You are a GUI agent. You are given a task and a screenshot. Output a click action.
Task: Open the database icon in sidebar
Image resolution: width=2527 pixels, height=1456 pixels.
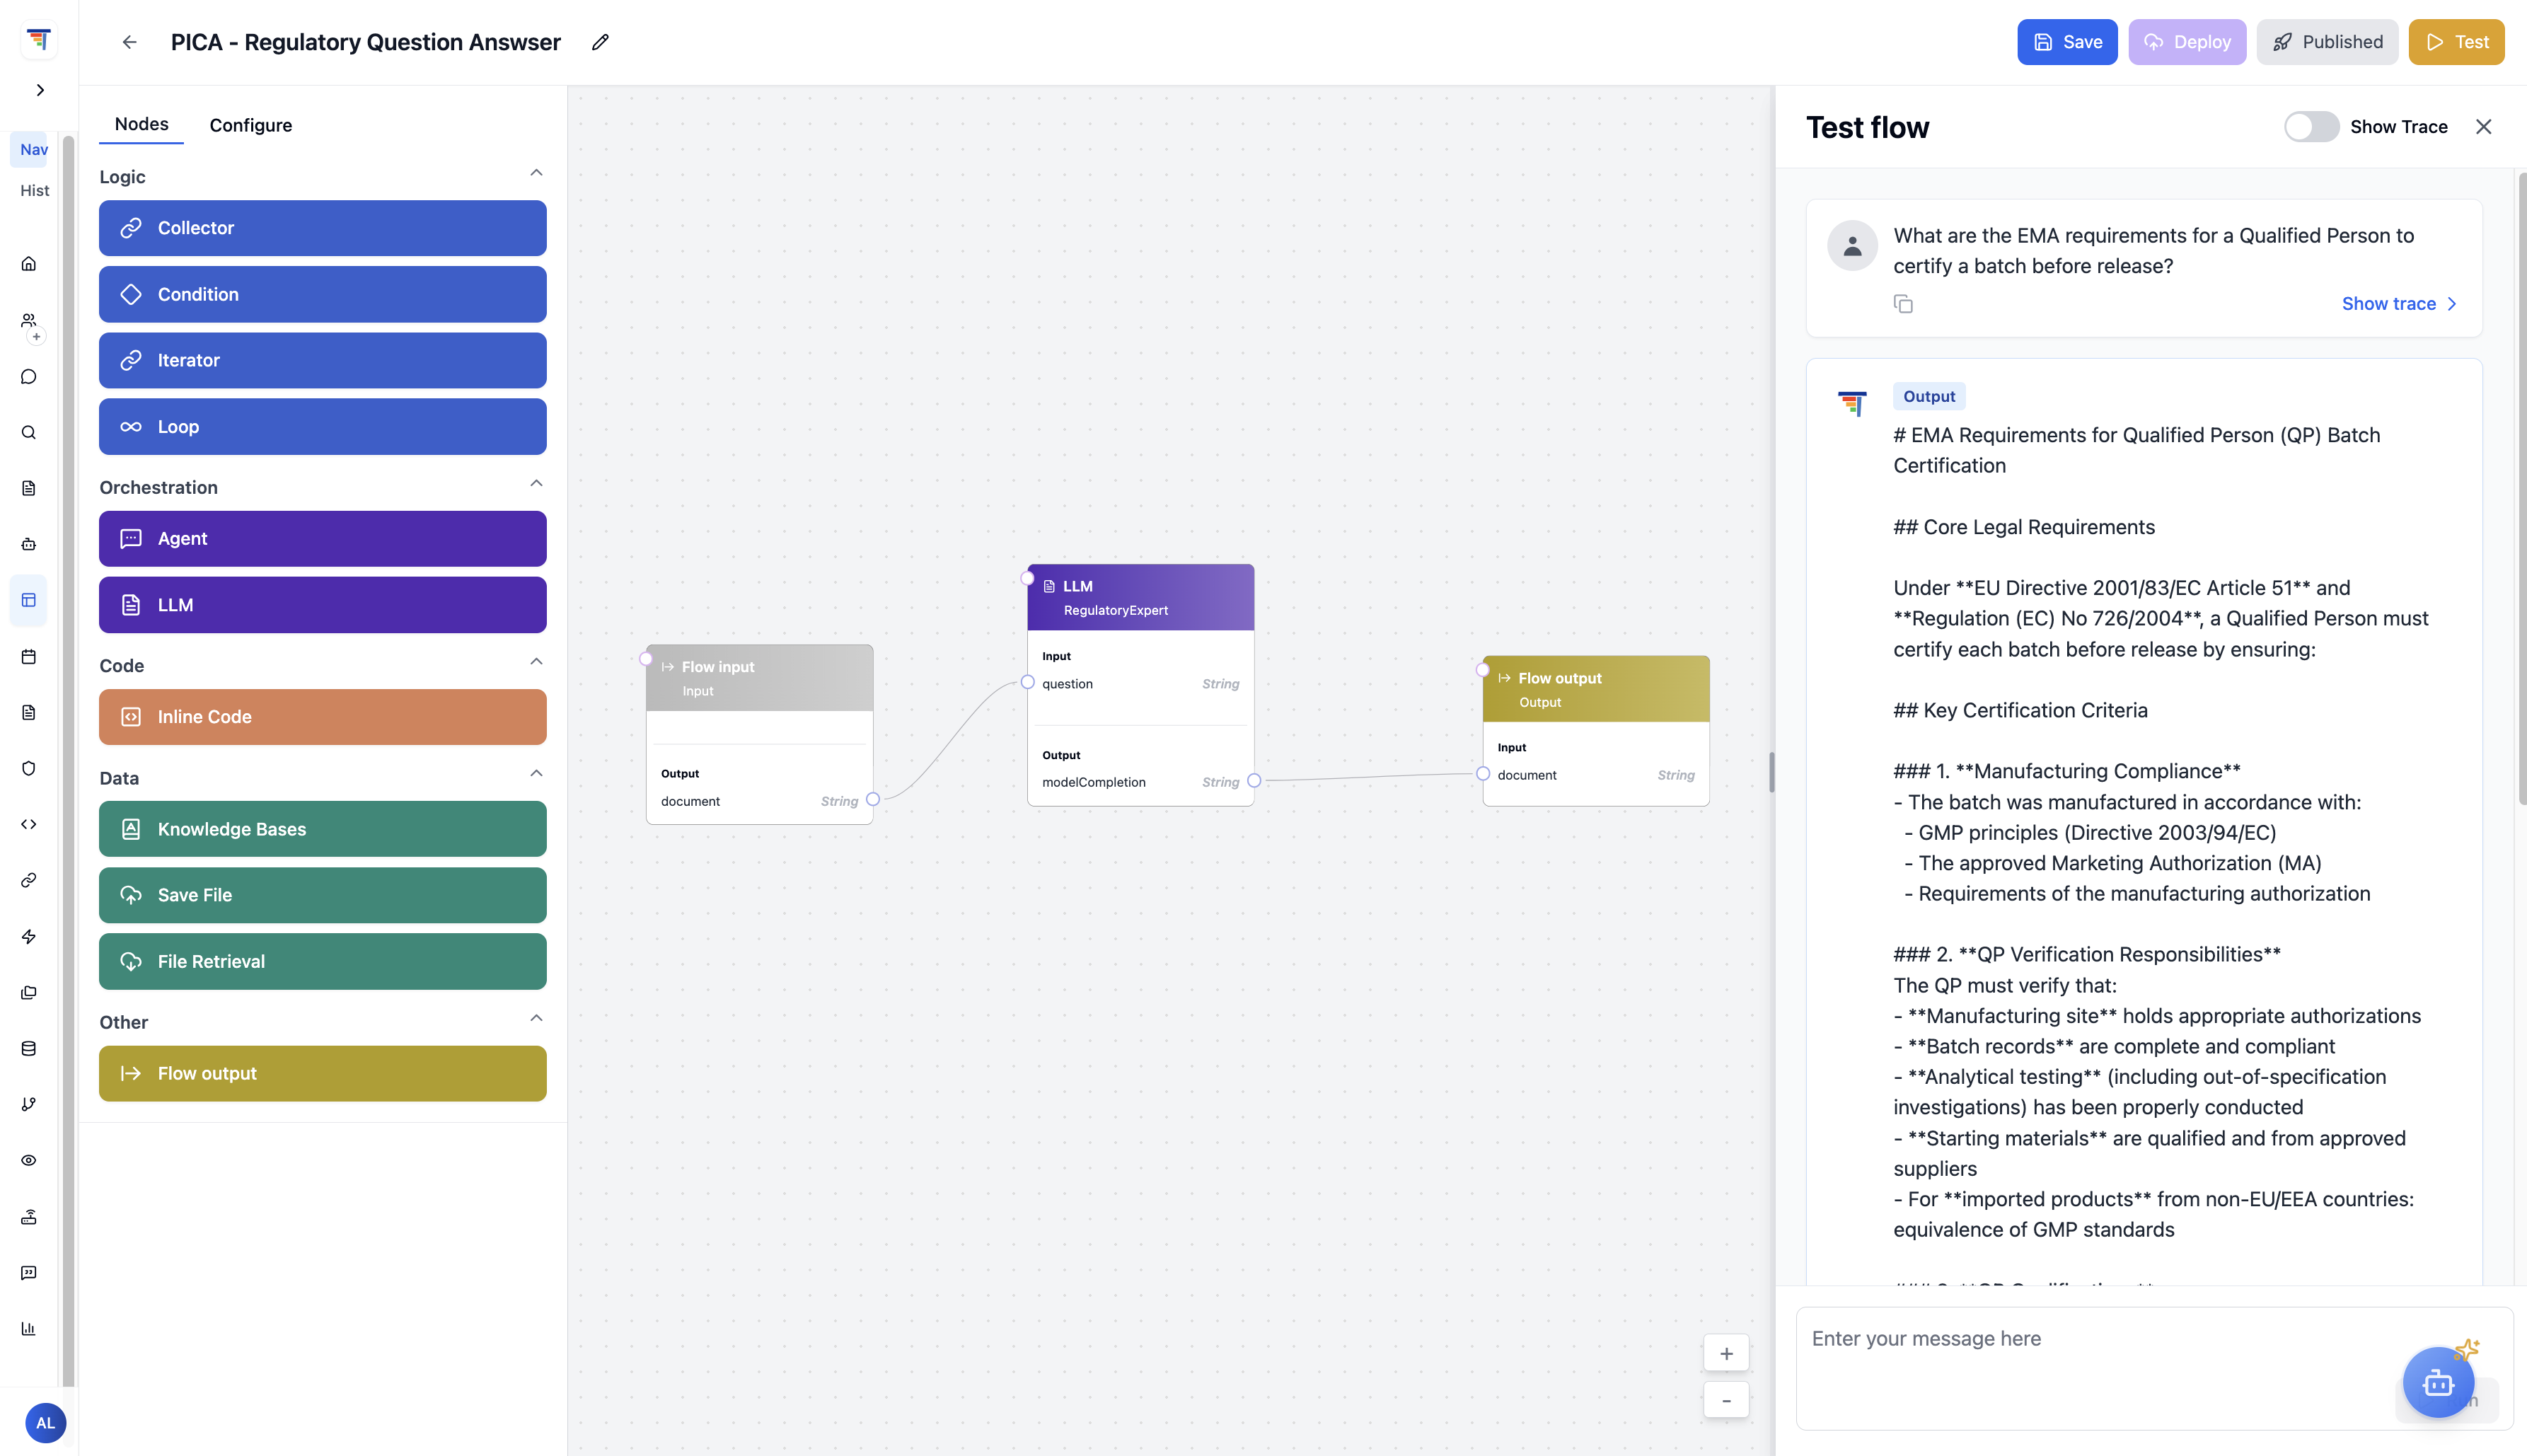(x=29, y=1048)
